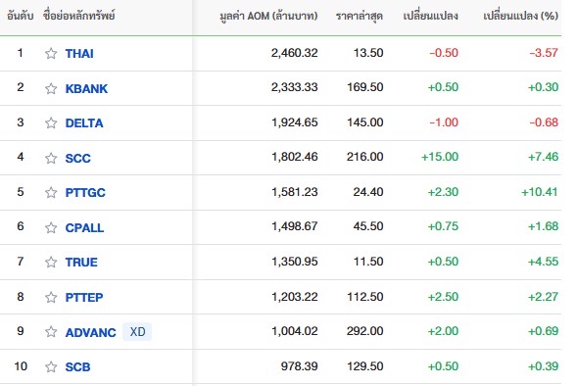
Task: Sort by เปลี่ยนแปลง (%) column header
Action: 520,16
